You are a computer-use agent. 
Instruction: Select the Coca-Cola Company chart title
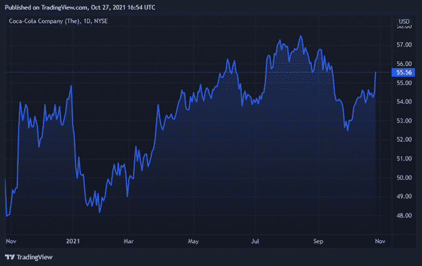point(58,21)
